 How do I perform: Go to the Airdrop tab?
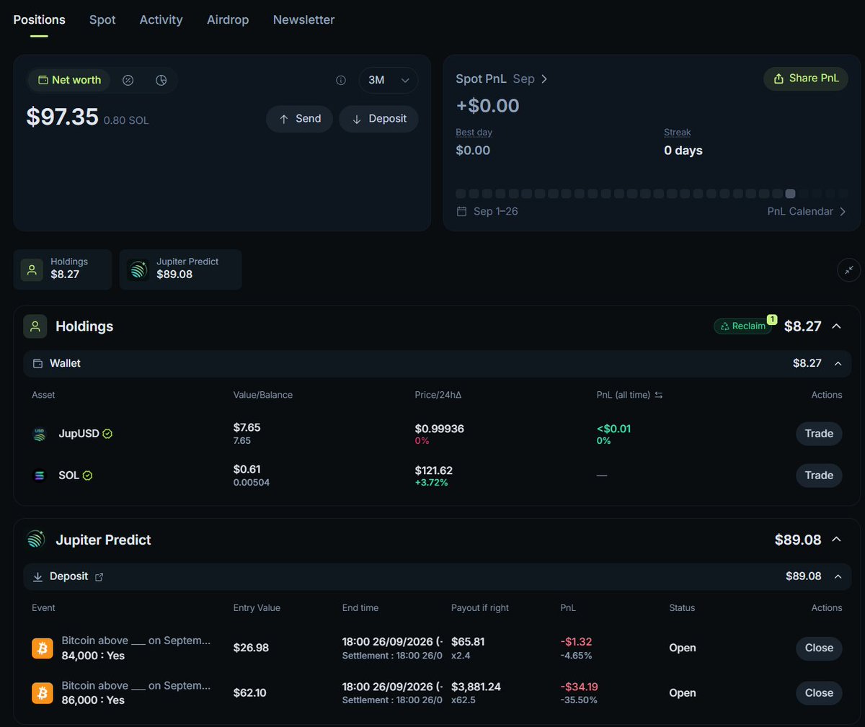[x=228, y=19]
